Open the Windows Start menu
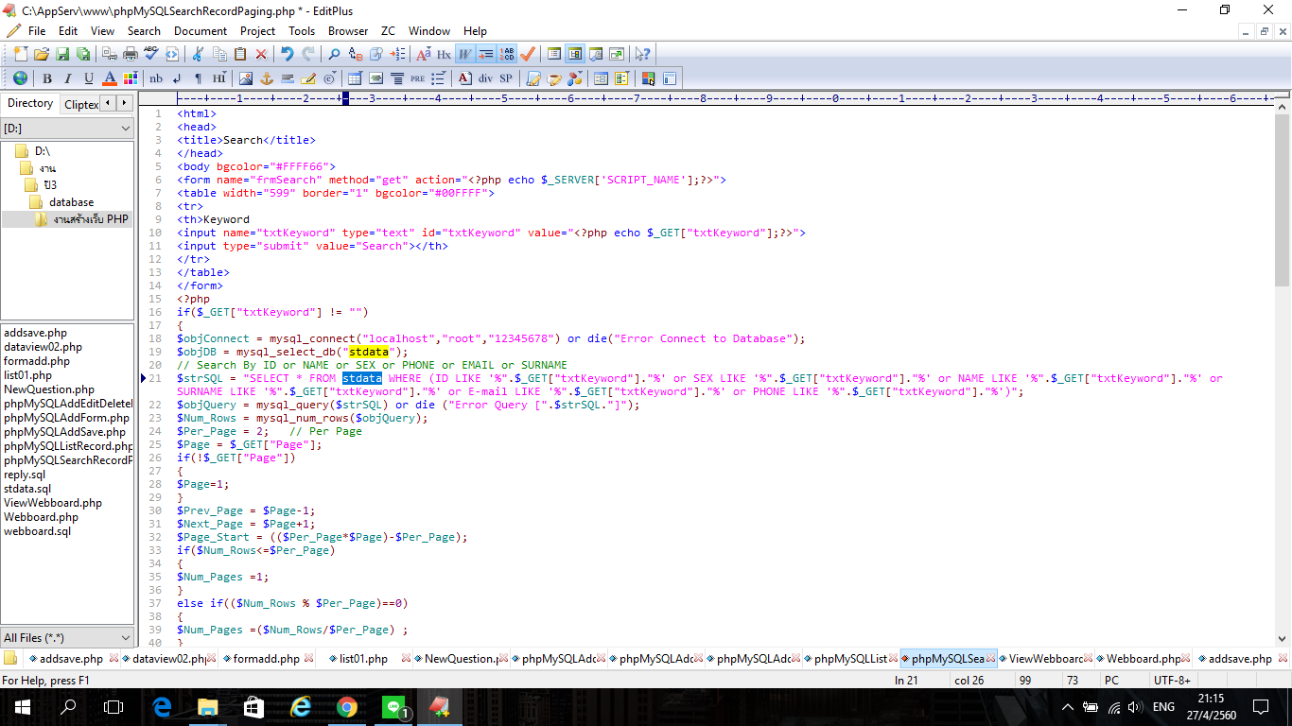Image resolution: width=1292 pixels, height=726 pixels. point(23,706)
